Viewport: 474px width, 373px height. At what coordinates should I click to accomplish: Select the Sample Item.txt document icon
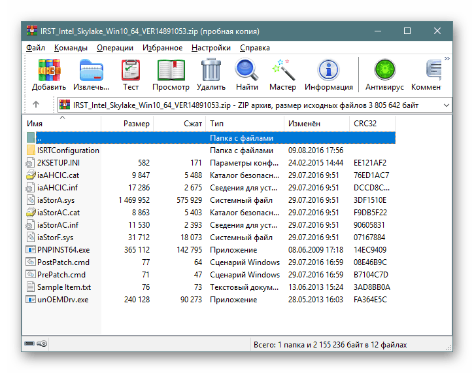click(x=31, y=287)
